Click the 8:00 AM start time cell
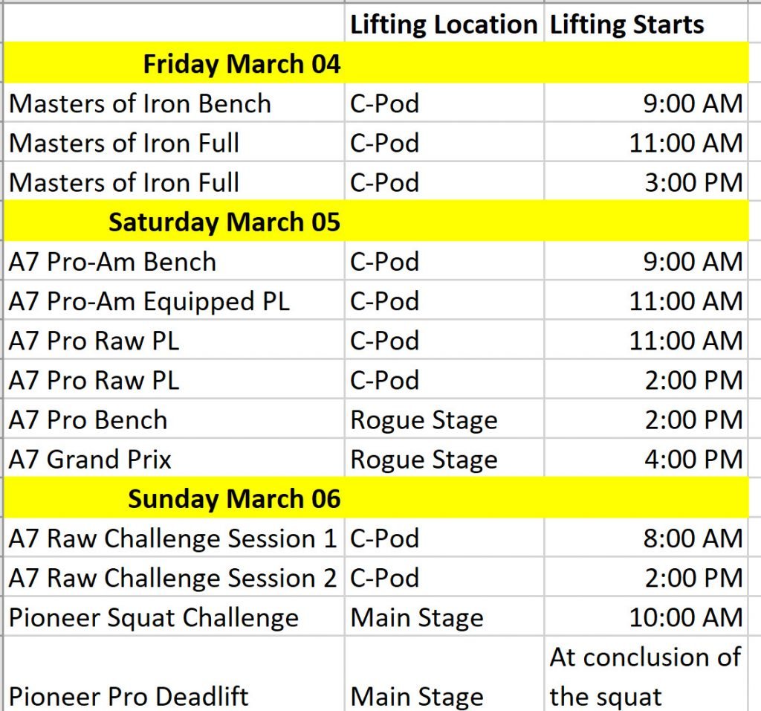 point(646,538)
